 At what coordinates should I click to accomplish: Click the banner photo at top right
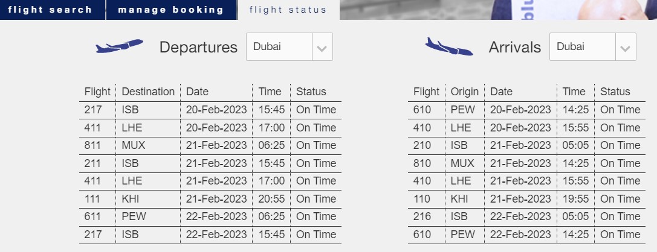point(498,10)
